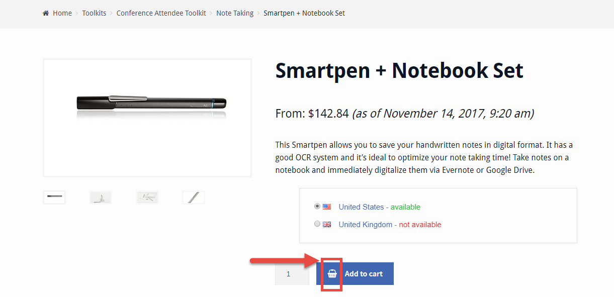Select the United States availability radio button
Viewport: 614px width, 297px height.
(x=317, y=206)
